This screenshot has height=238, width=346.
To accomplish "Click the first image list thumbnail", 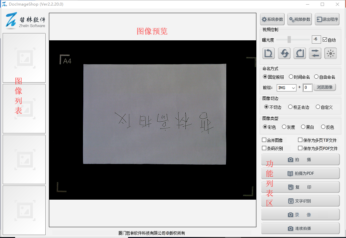I will tap(24, 58).
